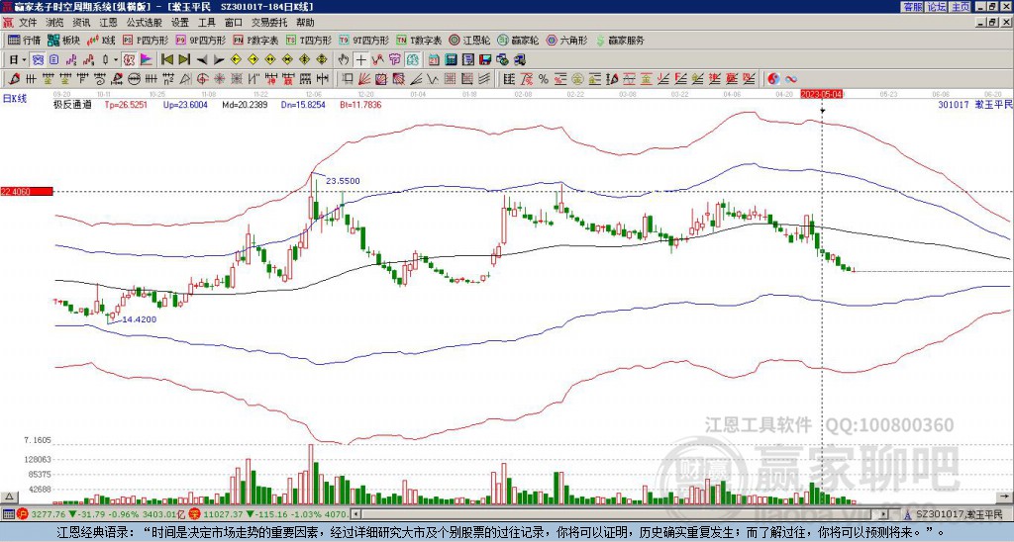Select the zigzag wave line tool

(432, 79)
